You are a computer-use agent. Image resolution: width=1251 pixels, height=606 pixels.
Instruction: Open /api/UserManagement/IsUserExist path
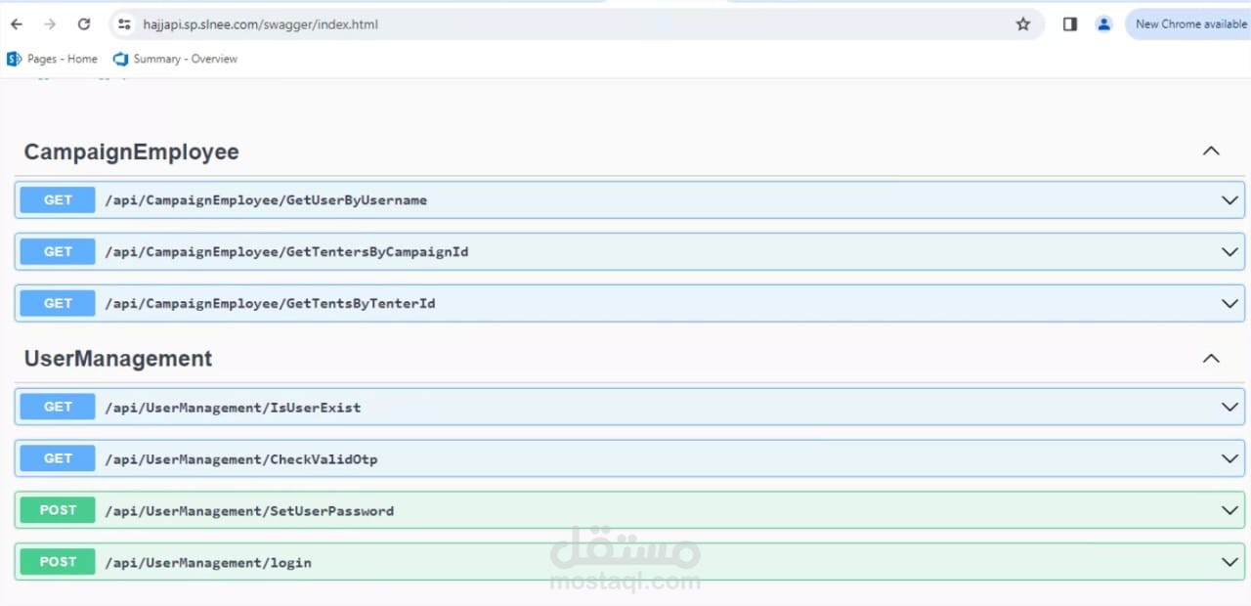[233, 408]
